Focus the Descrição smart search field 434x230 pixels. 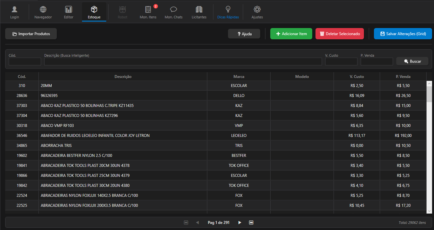tap(183, 62)
